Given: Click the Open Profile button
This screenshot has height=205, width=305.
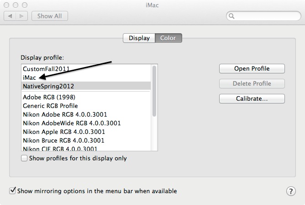Looking at the screenshot, I should coord(252,68).
